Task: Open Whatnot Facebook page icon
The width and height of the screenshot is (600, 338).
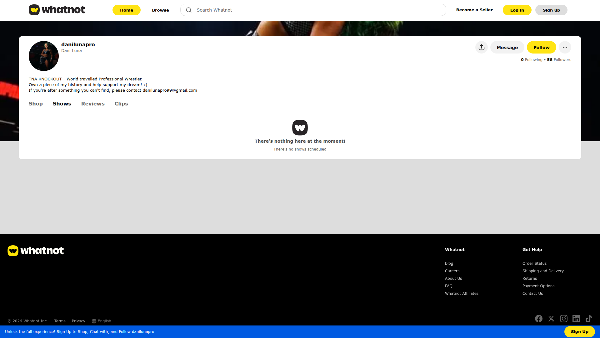Action: [539, 319]
